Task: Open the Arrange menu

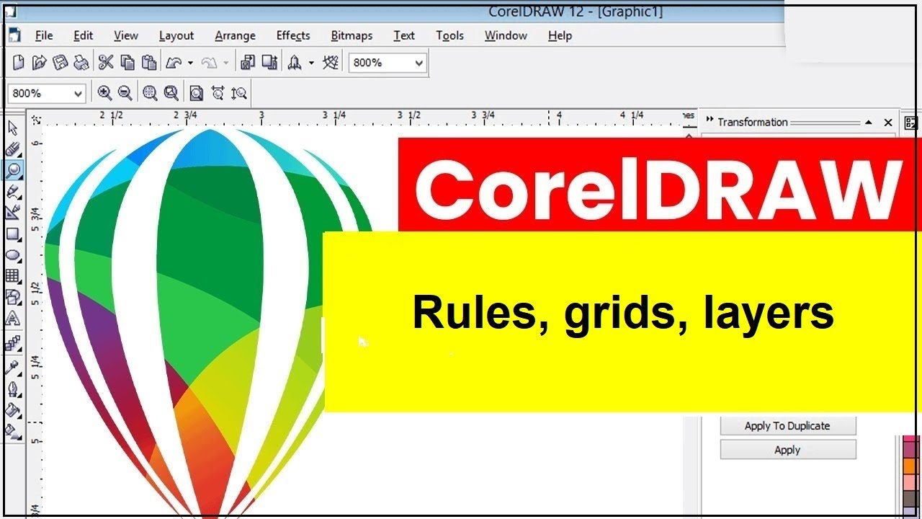Action: (235, 35)
